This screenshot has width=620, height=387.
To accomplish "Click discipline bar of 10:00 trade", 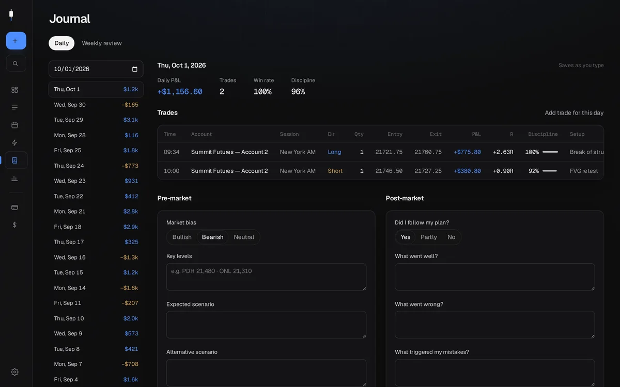I will [550, 171].
